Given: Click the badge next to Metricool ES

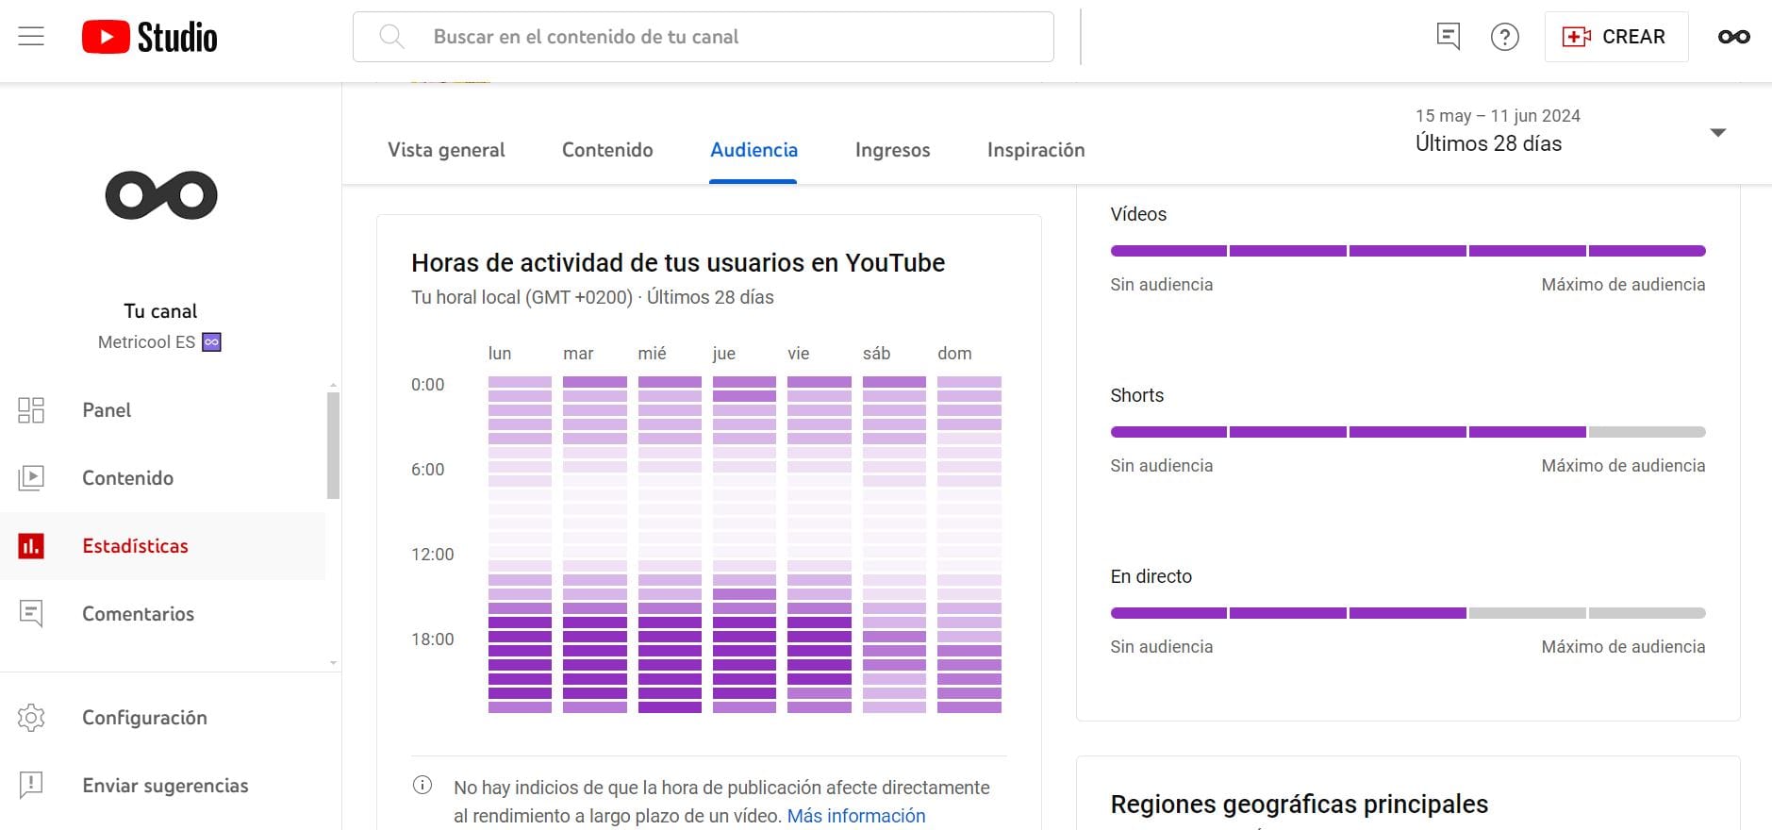Looking at the screenshot, I should pyautogui.click(x=212, y=342).
